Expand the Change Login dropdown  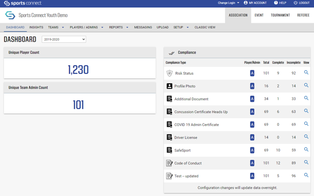tap(229, 3)
